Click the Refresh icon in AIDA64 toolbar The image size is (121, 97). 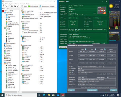point(12,6)
